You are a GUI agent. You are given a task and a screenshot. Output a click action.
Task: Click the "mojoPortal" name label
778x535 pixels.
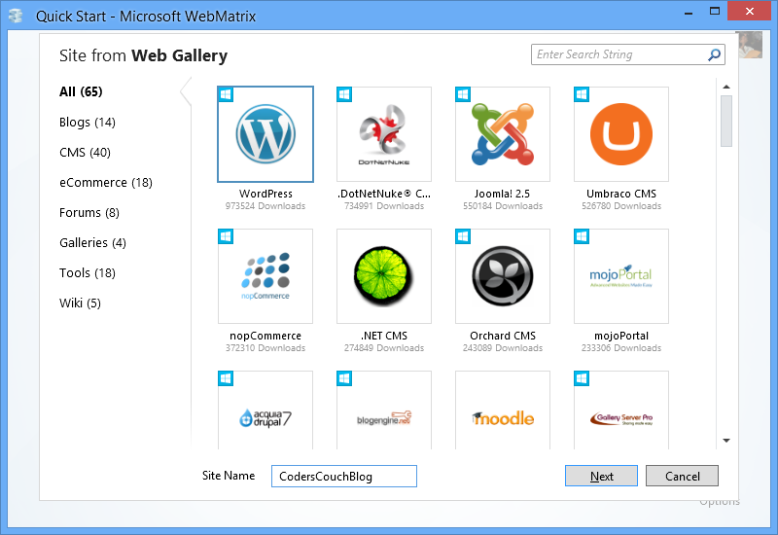[x=621, y=336]
